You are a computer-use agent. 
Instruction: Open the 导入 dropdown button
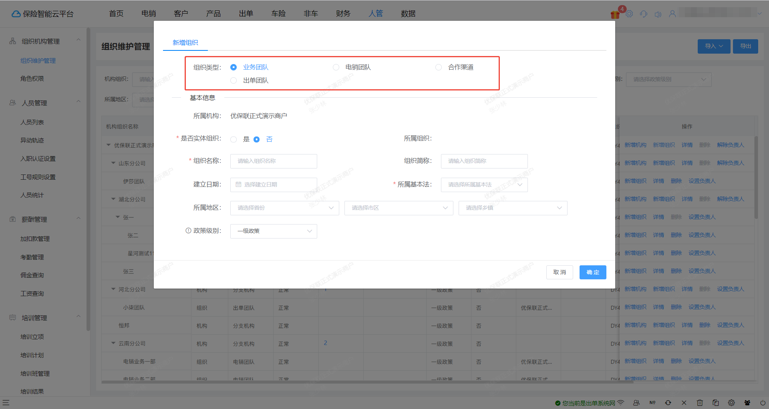tap(714, 46)
